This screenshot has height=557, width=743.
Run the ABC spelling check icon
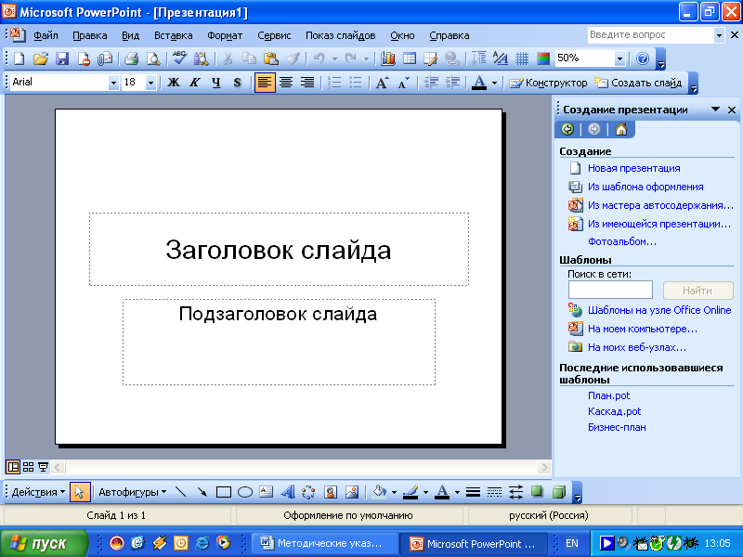(x=179, y=58)
